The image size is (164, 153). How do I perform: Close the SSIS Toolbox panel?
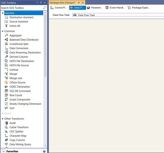pyautogui.click(x=45, y=2)
